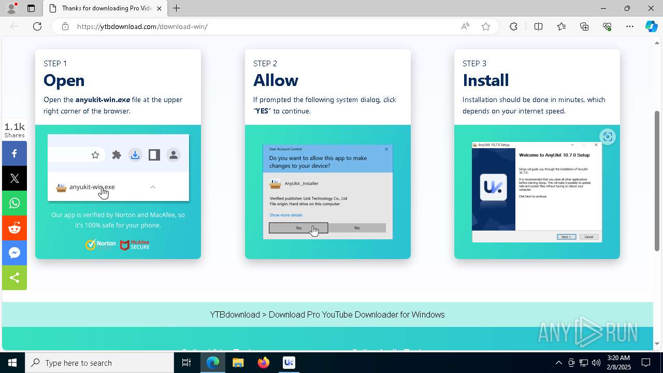Open Task View on taskbar
The height and width of the screenshot is (373, 663).
point(186,363)
